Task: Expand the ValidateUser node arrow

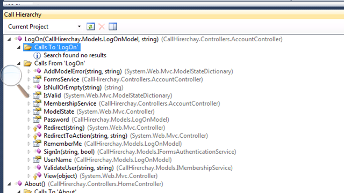Action: click(x=28, y=168)
